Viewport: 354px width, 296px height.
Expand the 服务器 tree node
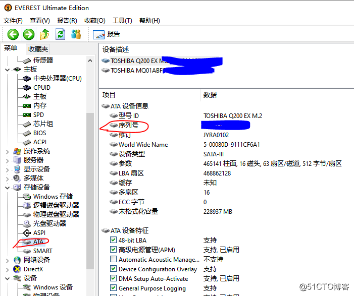tap(7, 161)
